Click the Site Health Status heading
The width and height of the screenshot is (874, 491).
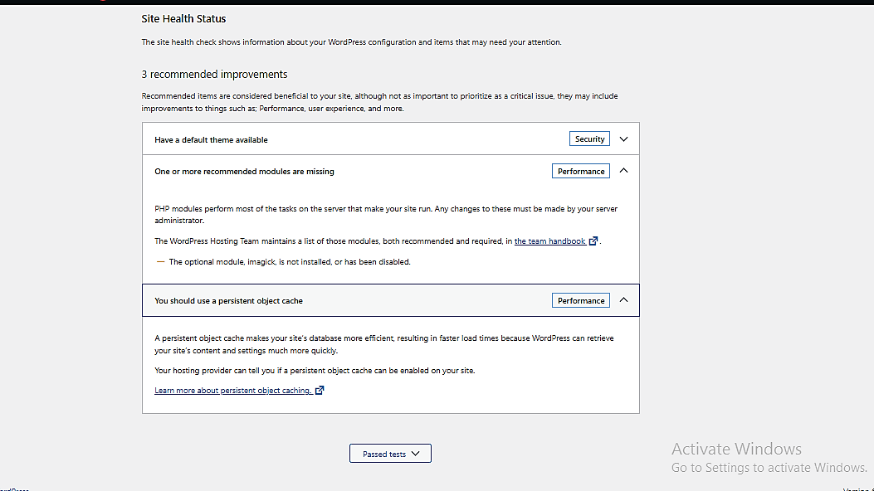183,18
